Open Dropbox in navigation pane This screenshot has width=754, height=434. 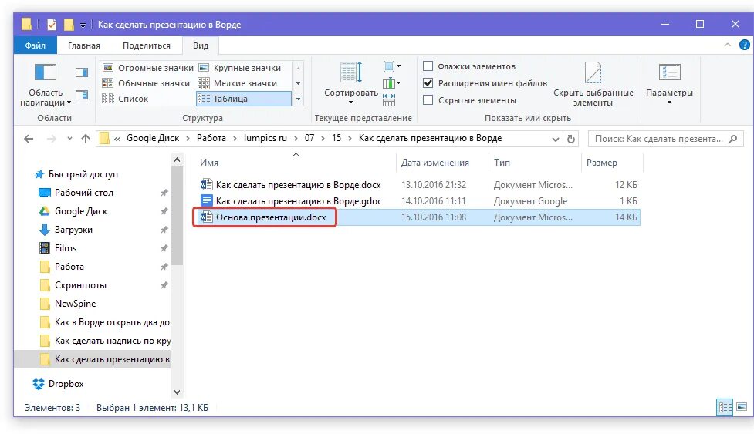[66, 384]
